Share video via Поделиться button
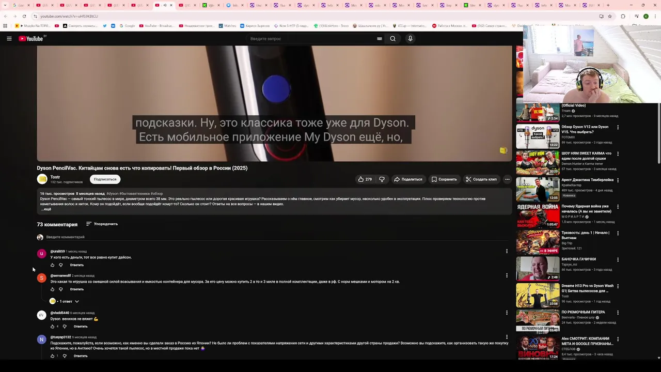Image resolution: width=661 pixels, height=372 pixels. click(x=408, y=179)
